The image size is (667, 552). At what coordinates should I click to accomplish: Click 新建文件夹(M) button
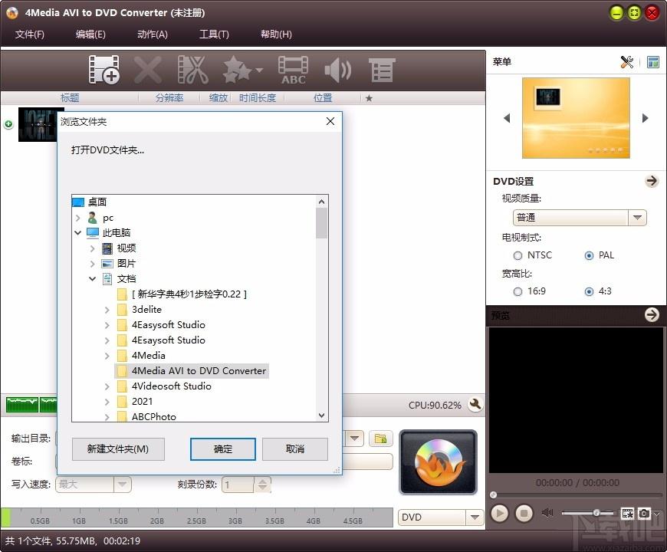[118, 449]
